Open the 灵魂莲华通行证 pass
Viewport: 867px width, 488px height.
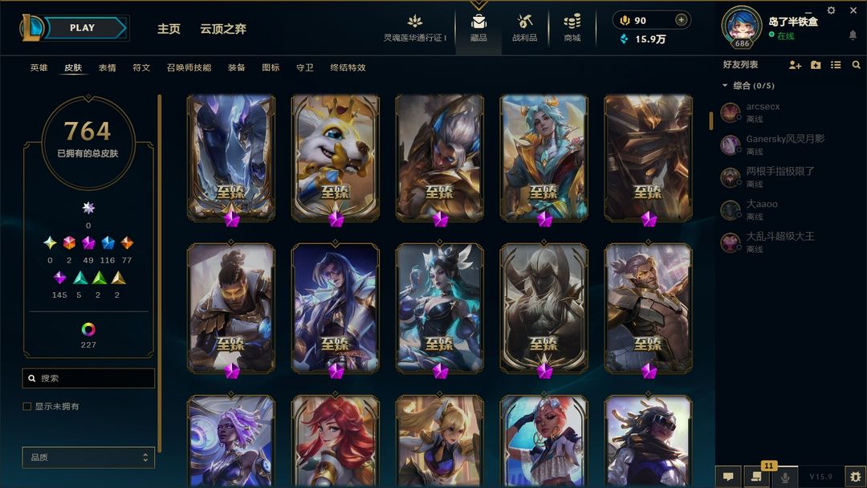pyautogui.click(x=415, y=27)
